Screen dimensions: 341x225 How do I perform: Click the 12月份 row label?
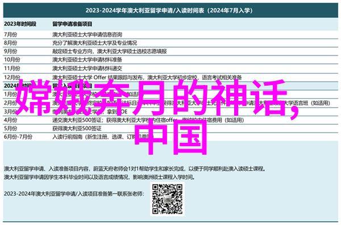click(x=12, y=77)
